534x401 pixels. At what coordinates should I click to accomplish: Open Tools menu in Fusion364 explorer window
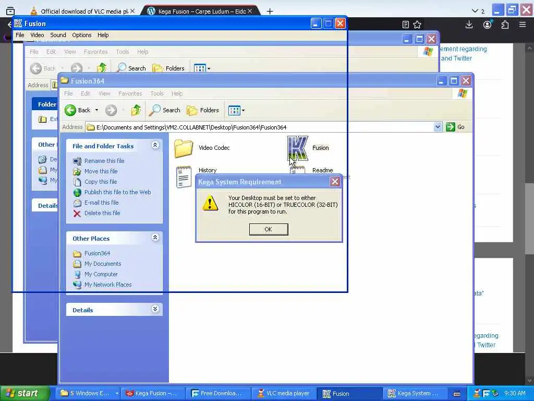point(157,93)
